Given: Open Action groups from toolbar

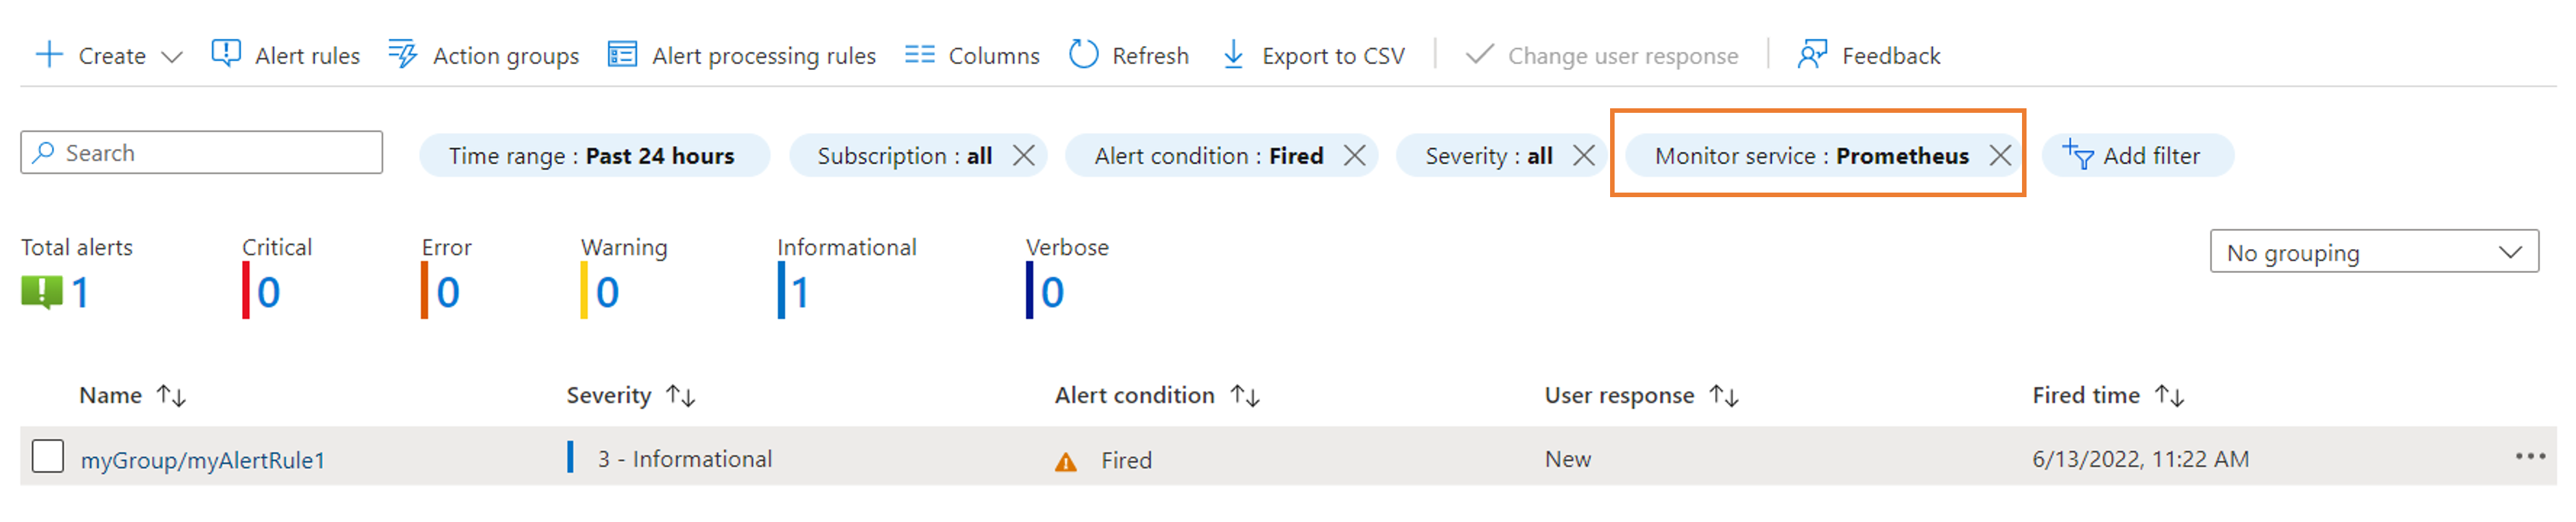Looking at the screenshot, I should tap(484, 55).
